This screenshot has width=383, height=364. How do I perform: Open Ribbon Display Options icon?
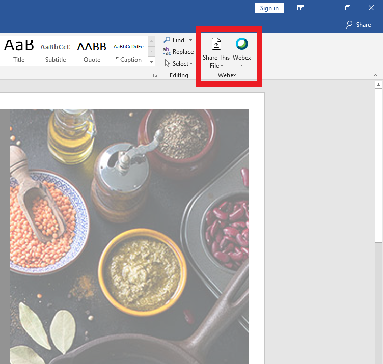point(300,8)
